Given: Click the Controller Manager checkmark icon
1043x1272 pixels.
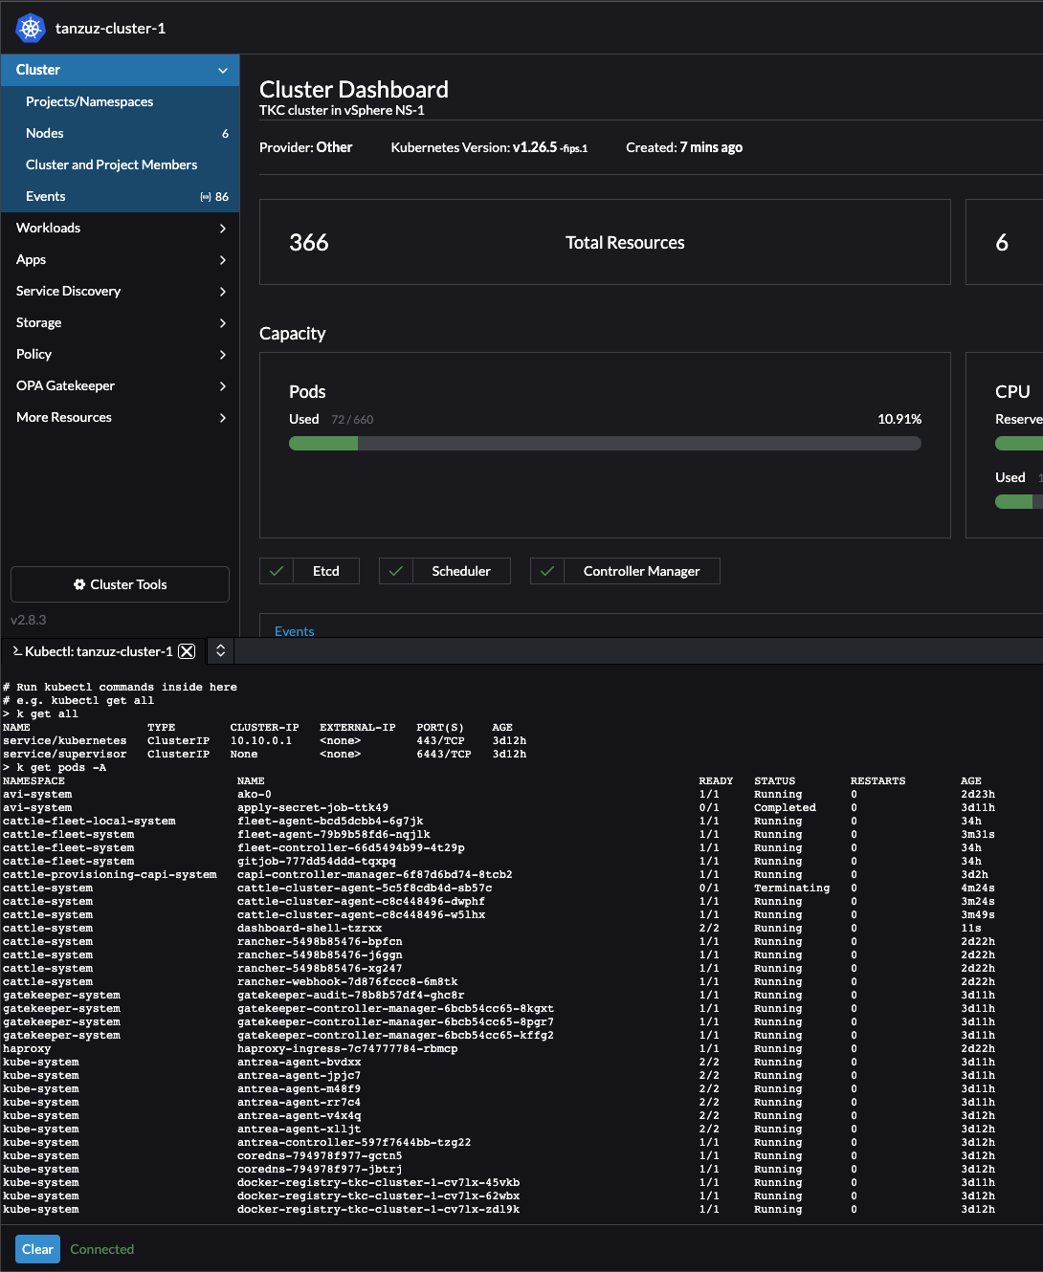Looking at the screenshot, I should point(547,571).
